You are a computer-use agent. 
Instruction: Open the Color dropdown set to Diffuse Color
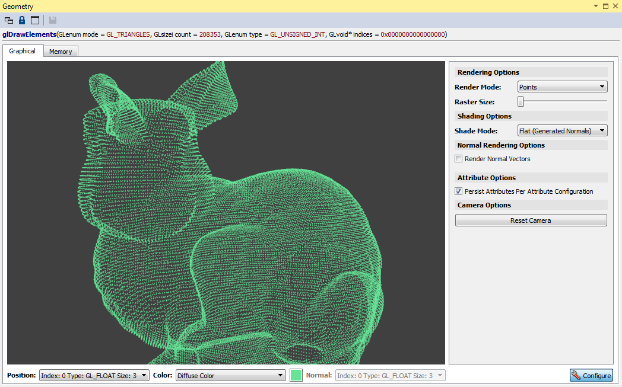pos(231,375)
